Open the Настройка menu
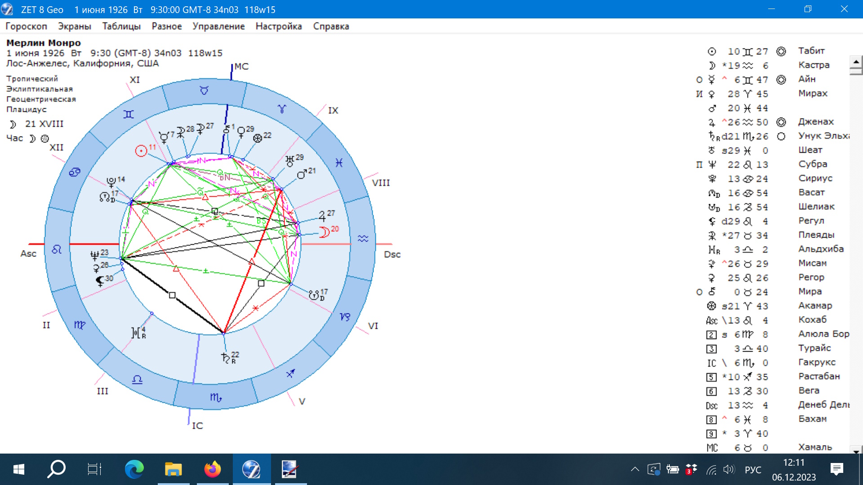The width and height of the screenshot is (863, 485). 279,26
